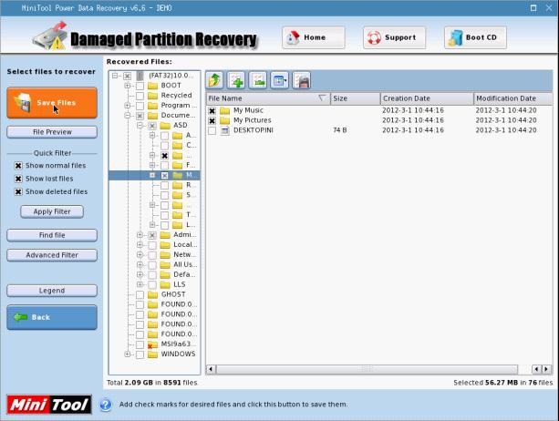This screenshot has height=421, width=559.
Task: Click the scroll-left arrow at the scrollbar's start
Action: (211, 369)
